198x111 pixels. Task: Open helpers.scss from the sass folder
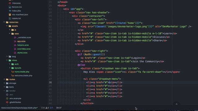pyautogui.click(x=23, y=45)
